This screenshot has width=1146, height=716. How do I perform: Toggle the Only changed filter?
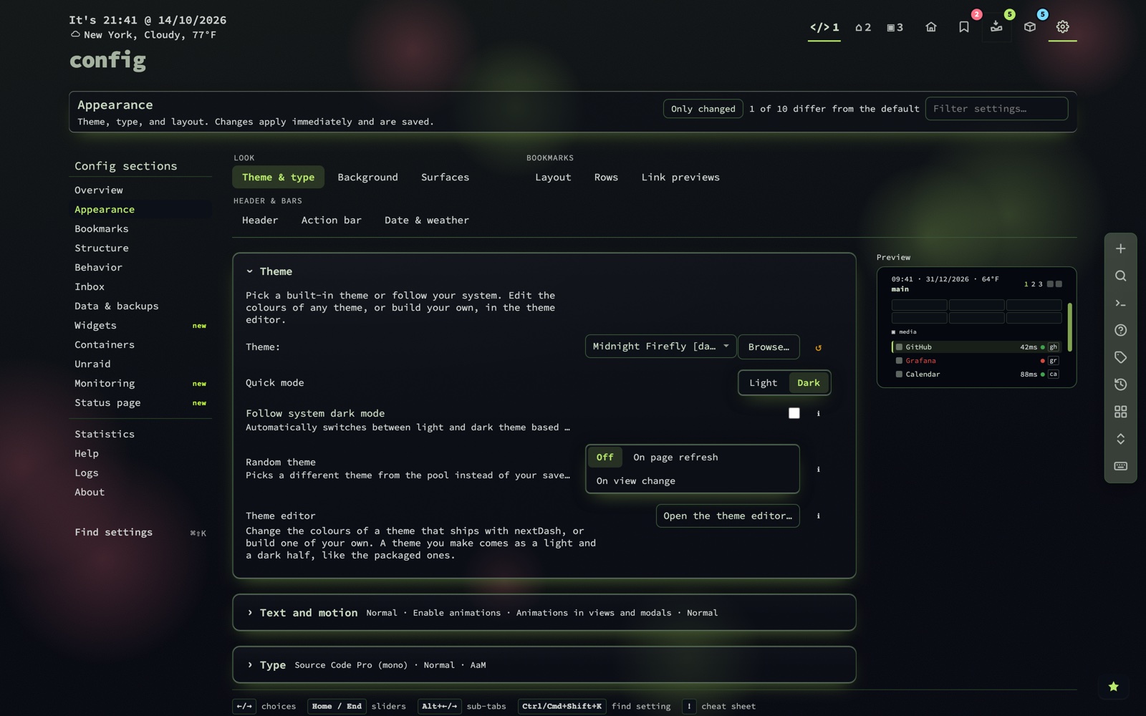click(x=703, y=109)
